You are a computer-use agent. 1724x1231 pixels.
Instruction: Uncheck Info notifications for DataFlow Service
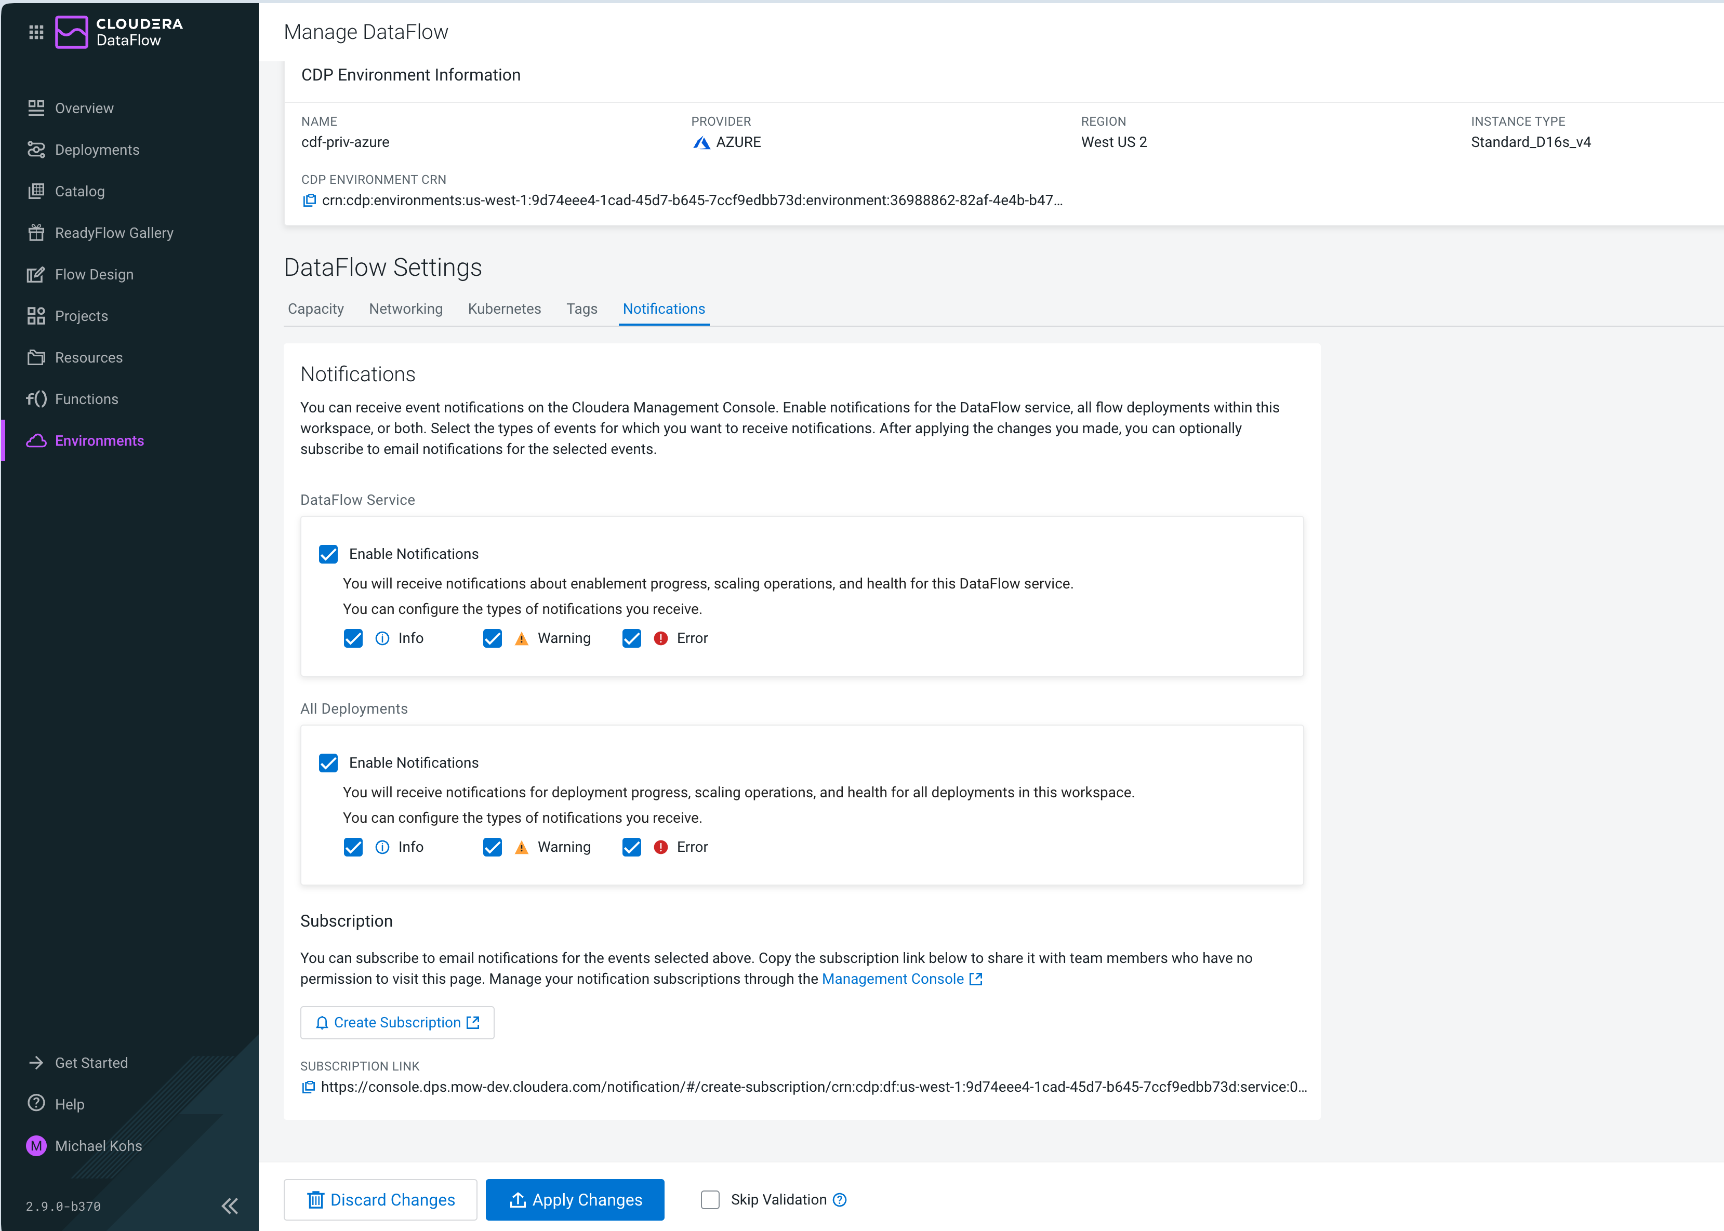click(x=352, y=638)
